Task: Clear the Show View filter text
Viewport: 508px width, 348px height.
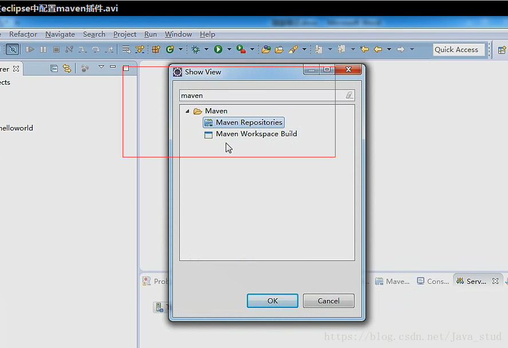Action: click(x=349, y=95)
